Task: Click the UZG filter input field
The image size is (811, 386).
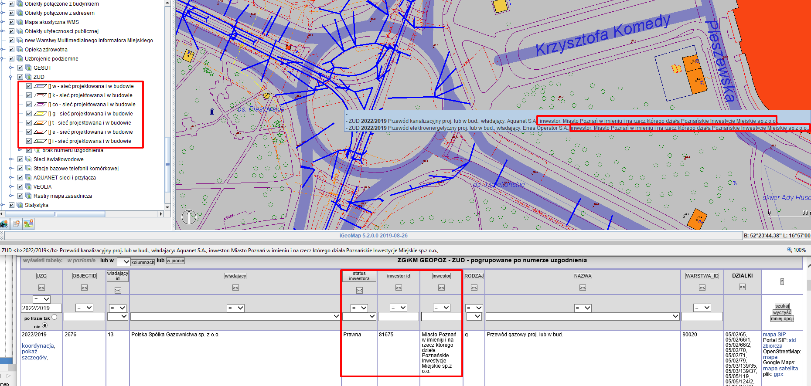Action: tap(41, 308)
